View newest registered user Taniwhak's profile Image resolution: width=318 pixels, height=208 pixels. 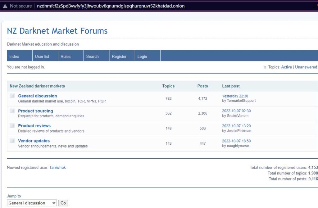(57, 167)
